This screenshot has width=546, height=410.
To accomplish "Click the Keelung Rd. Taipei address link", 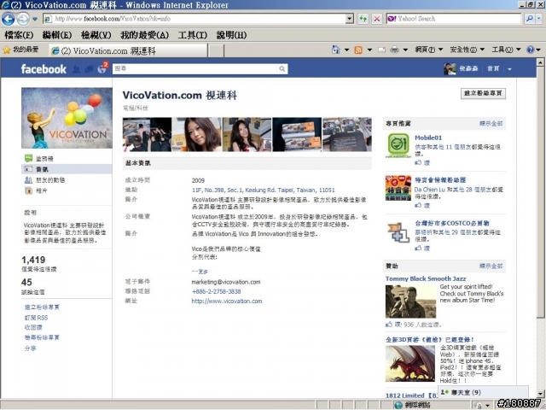I will [x=264, y=190].
